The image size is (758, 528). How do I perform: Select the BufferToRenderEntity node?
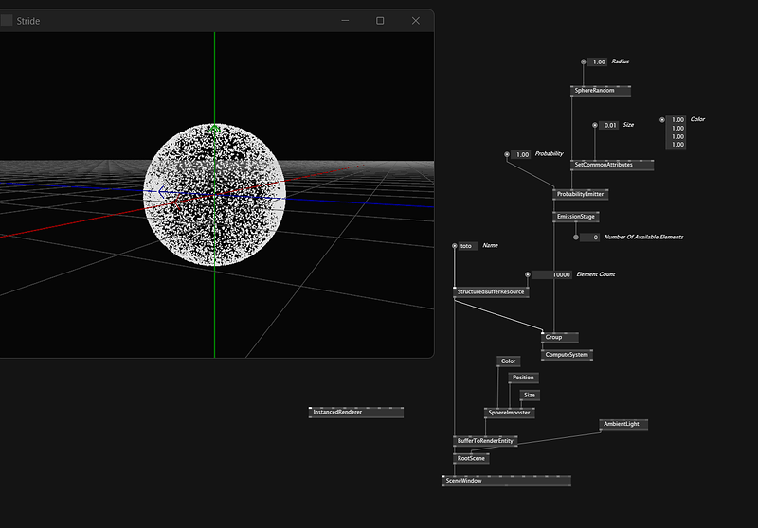[x=485, y=441]
